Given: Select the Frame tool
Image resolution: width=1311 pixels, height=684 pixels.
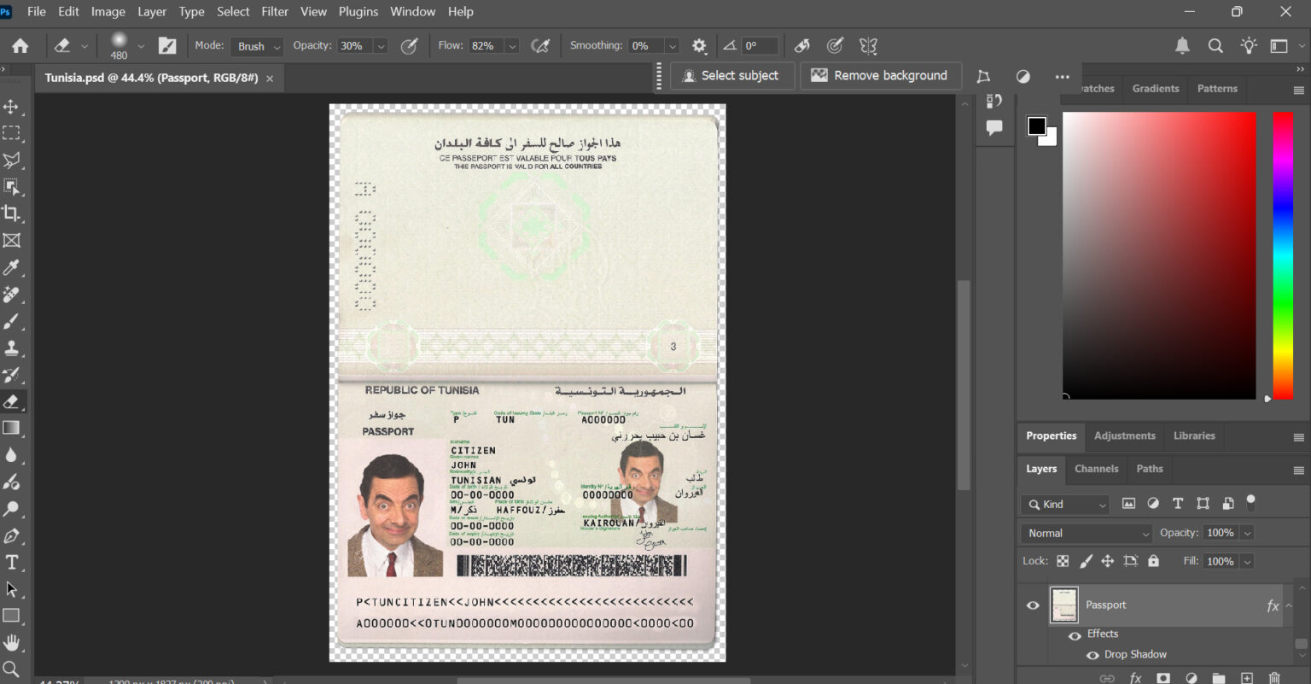Looking at the screenshot, I should tap(11, 241).
